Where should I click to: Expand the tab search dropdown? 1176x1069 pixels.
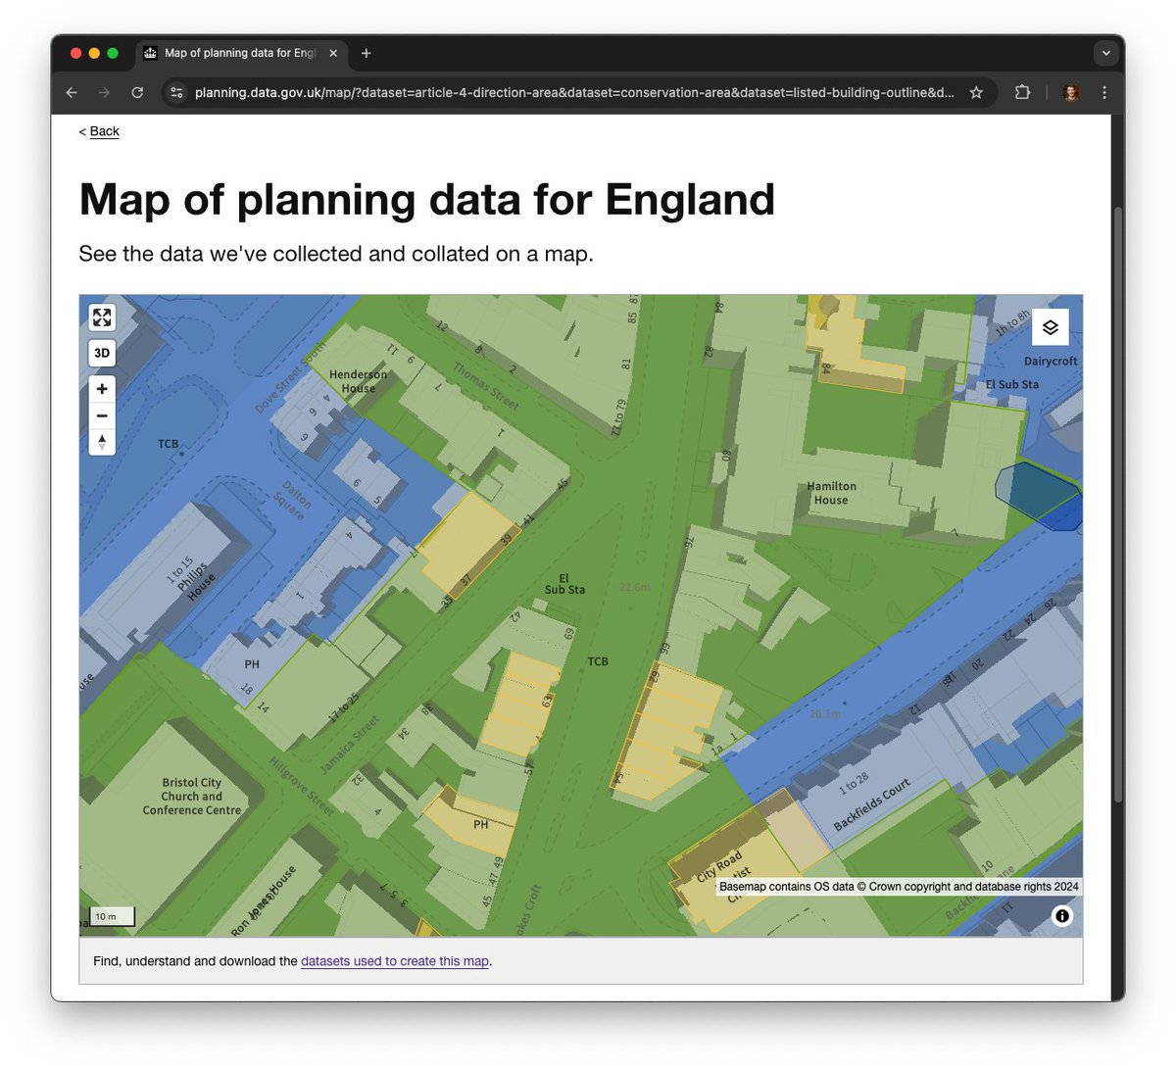click(1105, 53)
